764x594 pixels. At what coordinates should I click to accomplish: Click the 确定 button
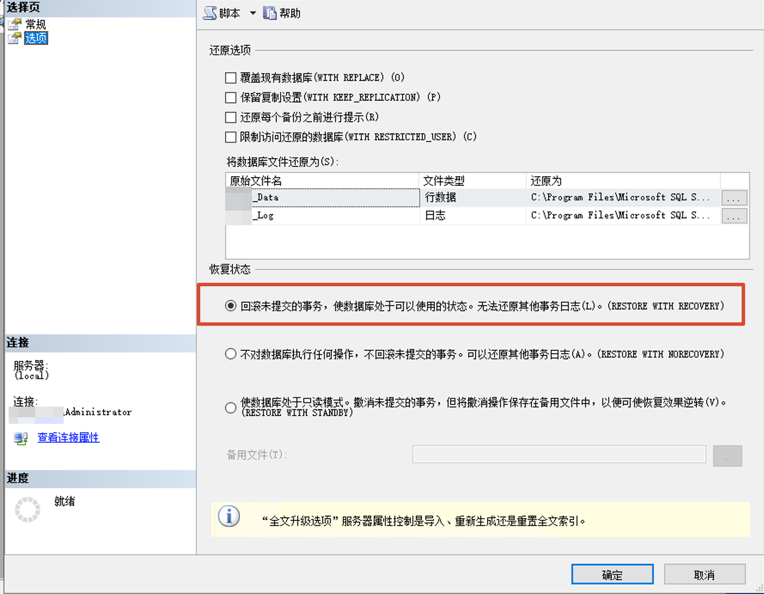[x=612, y=574]
